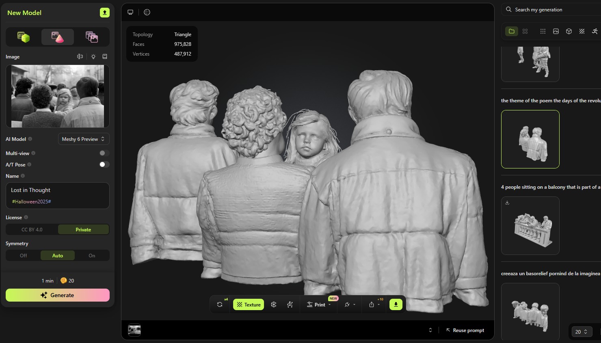Switch to the Text to 3D tab
601x343 pixels.
tap(24, 37)
